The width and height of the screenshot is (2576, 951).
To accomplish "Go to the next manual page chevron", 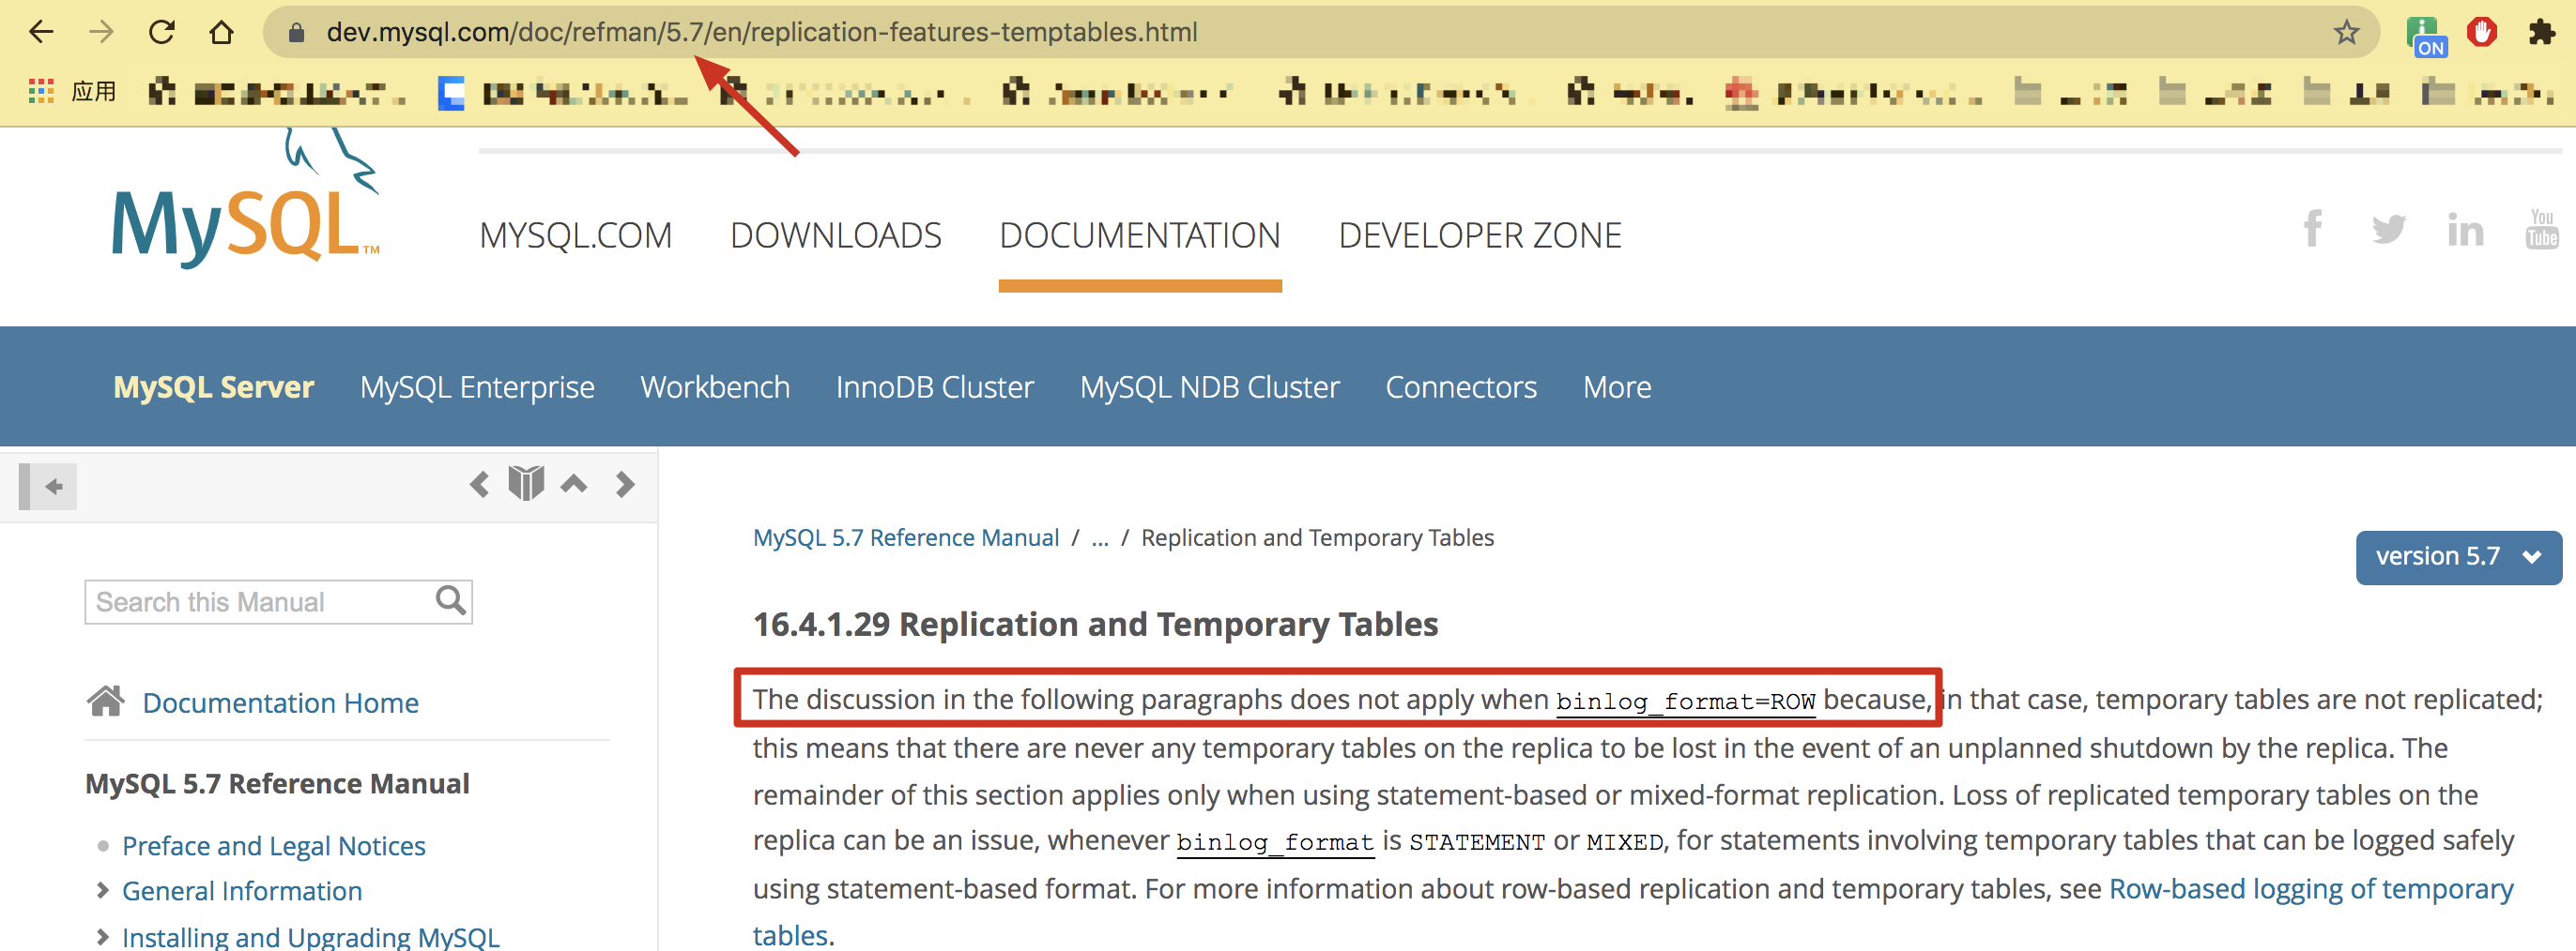I will click(625, 485).
